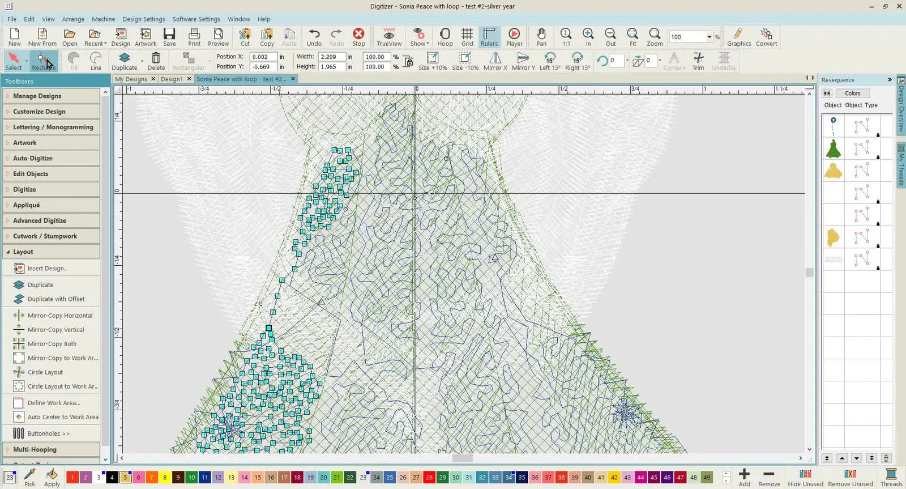The width and height of the screenshot is (906, 489).
Task: Click the Position X input field
Action: [x=263, y=57]
